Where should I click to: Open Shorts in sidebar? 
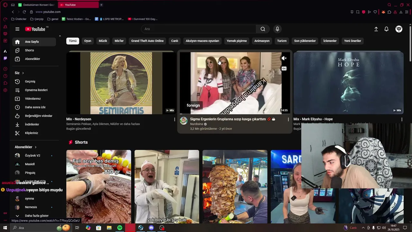34,50
